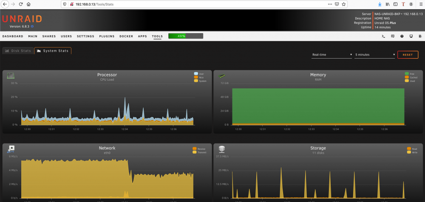Viewport: 425px width, 202px height.
Task: Toggle the Read series in Storage legend
Action: coord(412,149)
